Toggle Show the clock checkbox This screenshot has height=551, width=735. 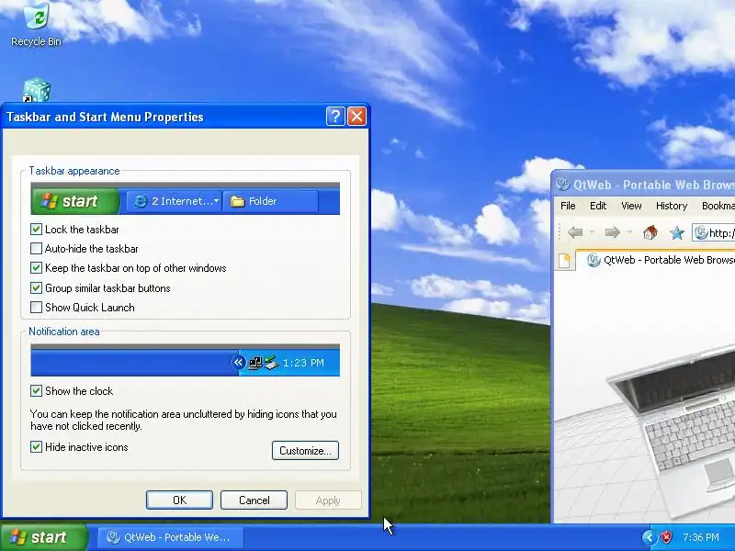(36, 391)
